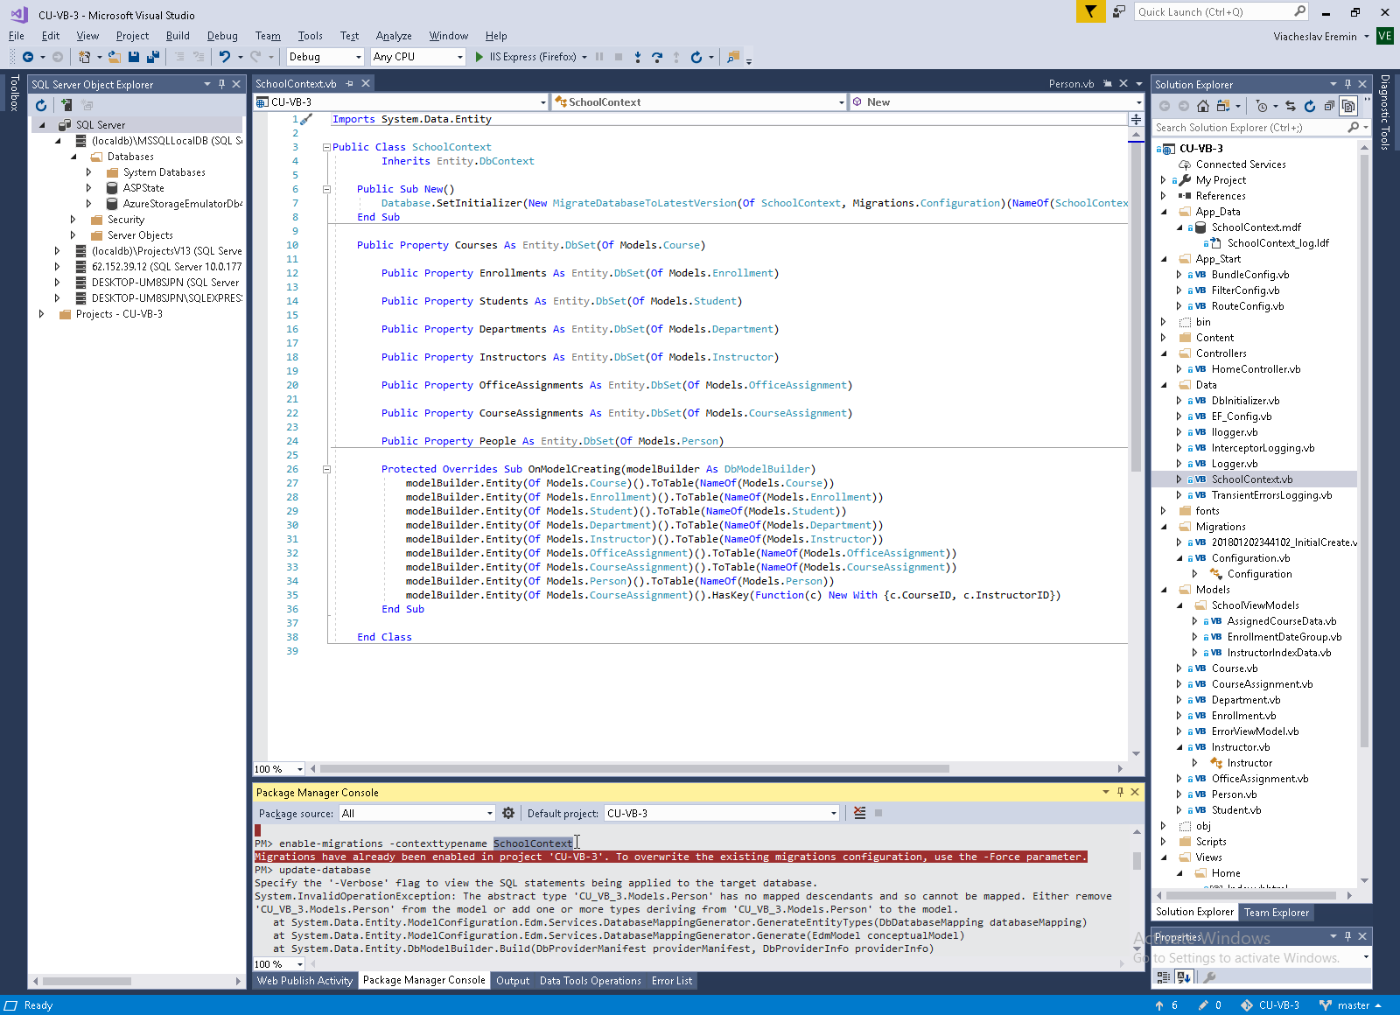Expand the Controllers folder in Solution Explorer
This screenshot has height=1015, width=1400.
click(1164, 353)
